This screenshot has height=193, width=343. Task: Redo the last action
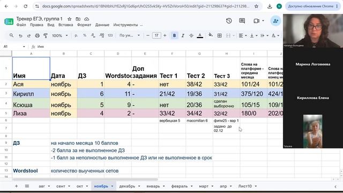click(x=28, y=35)
